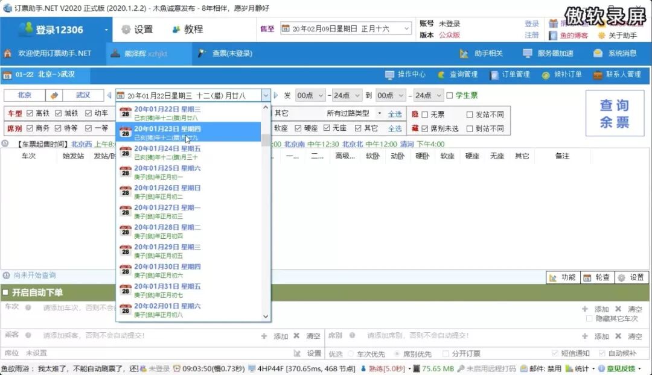Viewport: 652px width, 375px height.
Task: Click the 查询余票 query button
Action: click(615, 113)
